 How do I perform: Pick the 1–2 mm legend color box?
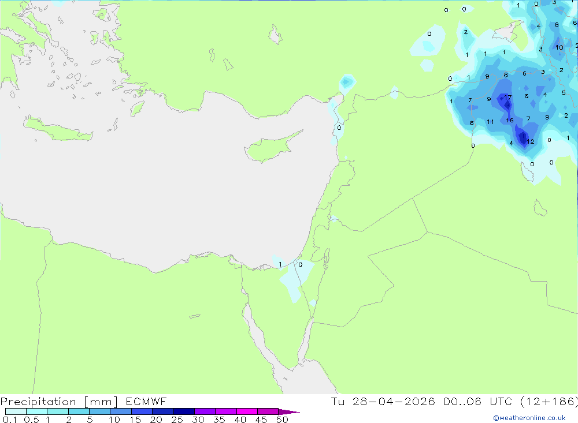click(x=58, y=411)
